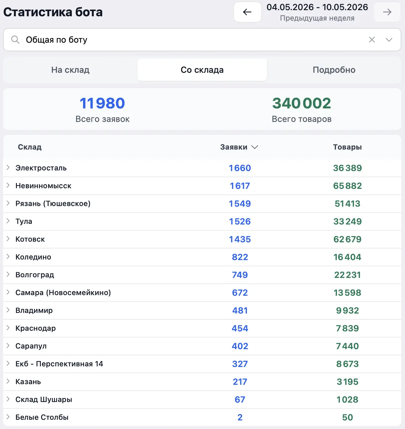Click requests count 1435
The image size is (405, 429).
(x=240, y=239)
